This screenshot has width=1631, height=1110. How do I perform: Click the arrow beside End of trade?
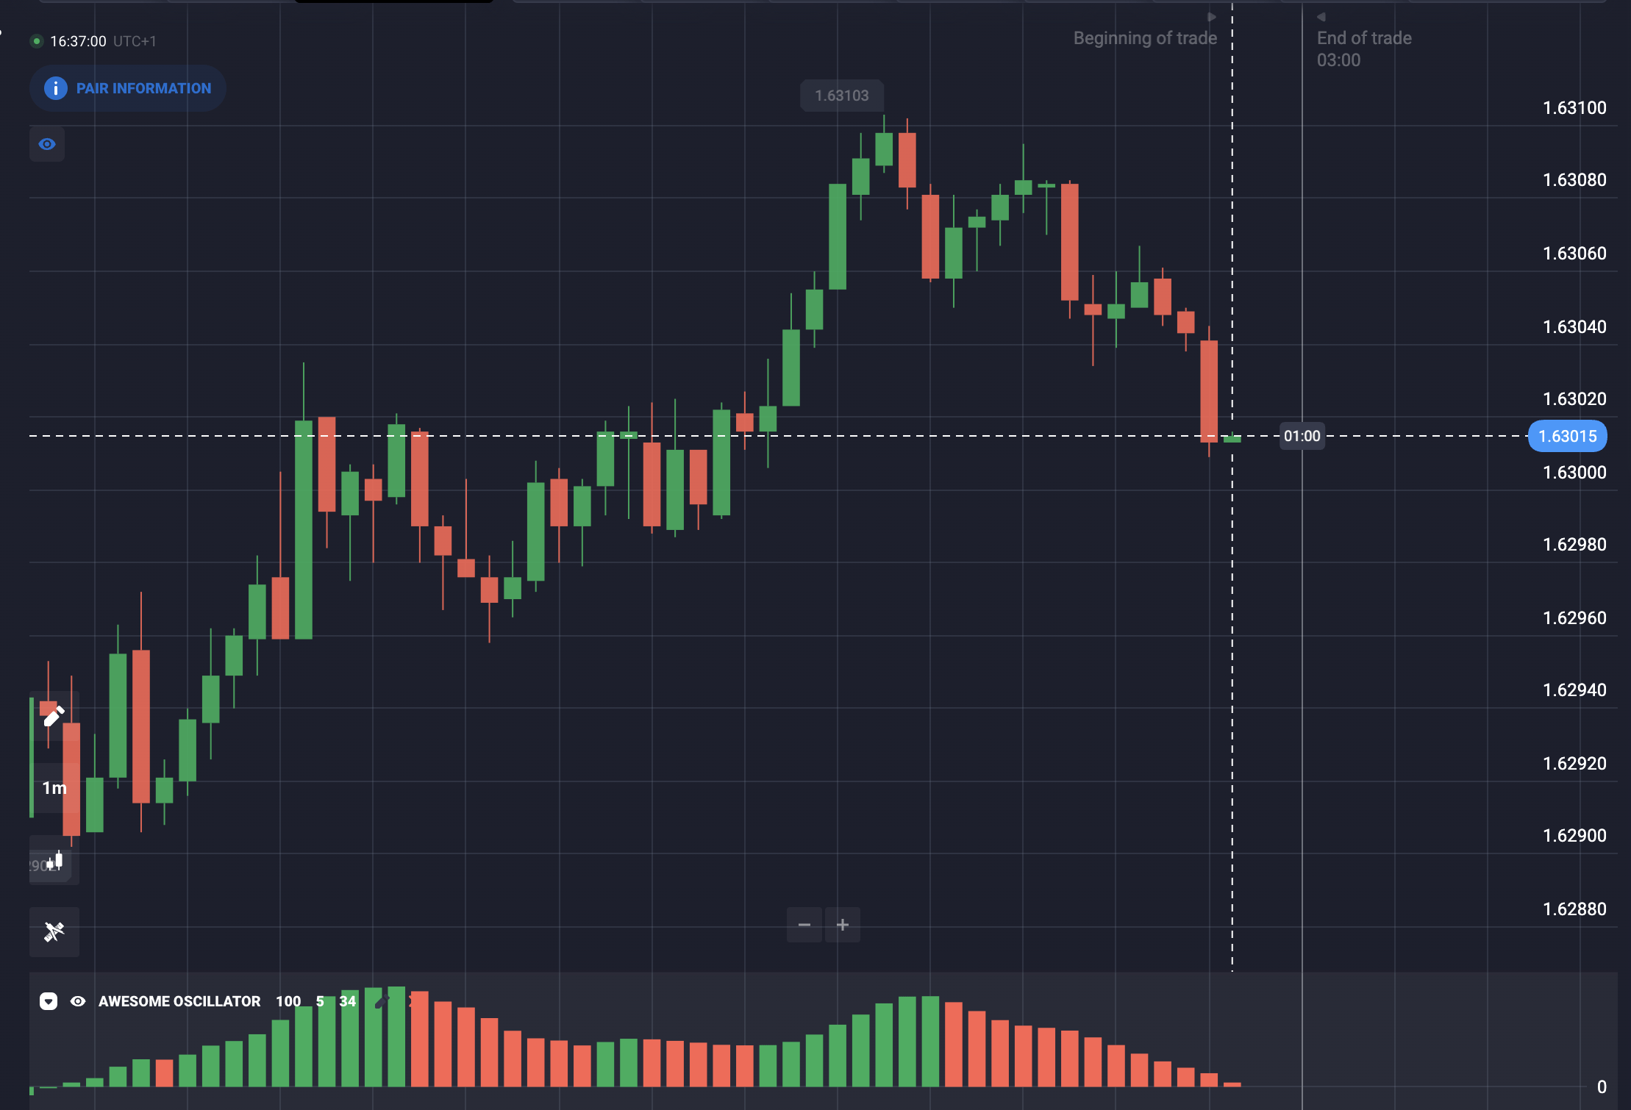(x=1321, y=17)
